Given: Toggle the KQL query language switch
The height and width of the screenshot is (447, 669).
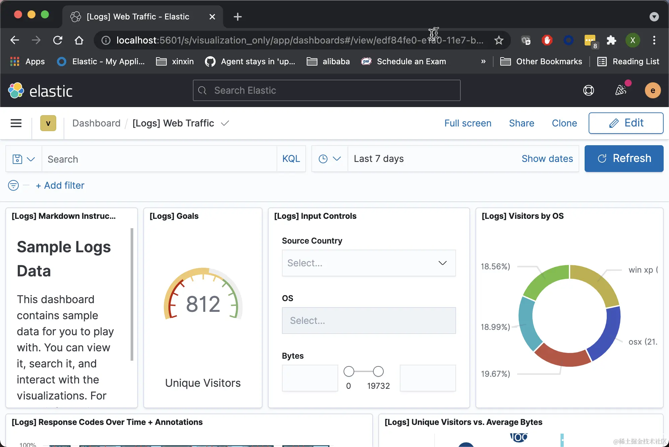Looking at the screenshot, I should (x=291, y=159).
